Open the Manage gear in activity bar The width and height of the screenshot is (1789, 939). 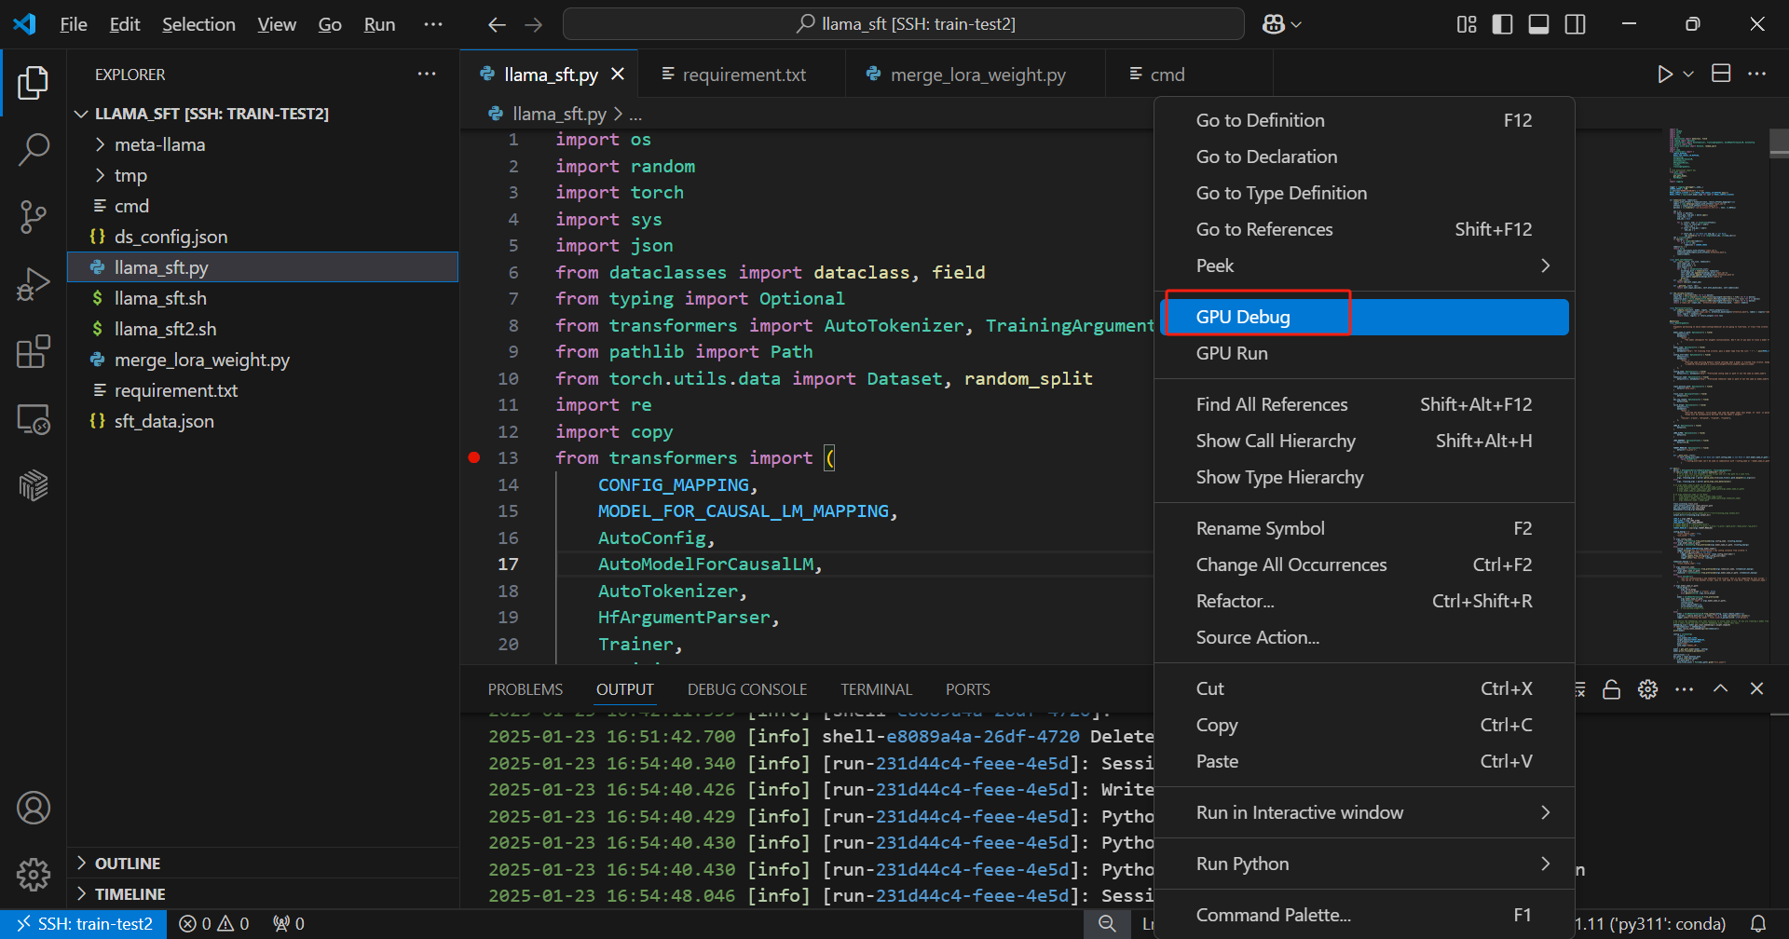pos(34,874)
